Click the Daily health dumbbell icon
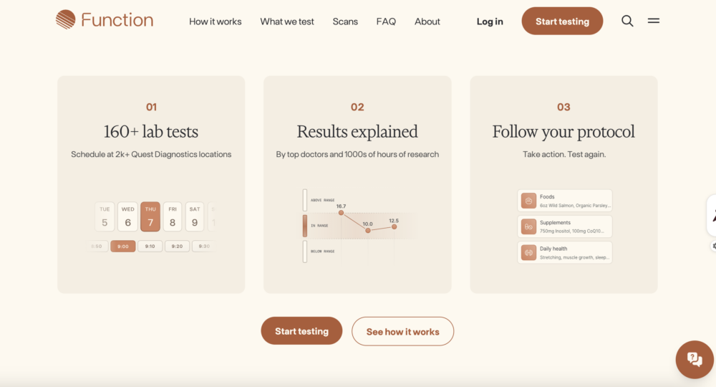Viewport: 716px width, 387px height. tap(528, 252)
